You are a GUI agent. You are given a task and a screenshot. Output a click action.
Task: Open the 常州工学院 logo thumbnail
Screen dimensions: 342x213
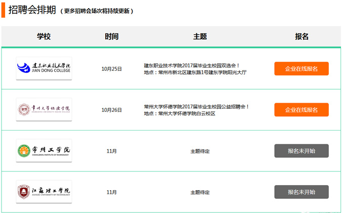(44, 151)
